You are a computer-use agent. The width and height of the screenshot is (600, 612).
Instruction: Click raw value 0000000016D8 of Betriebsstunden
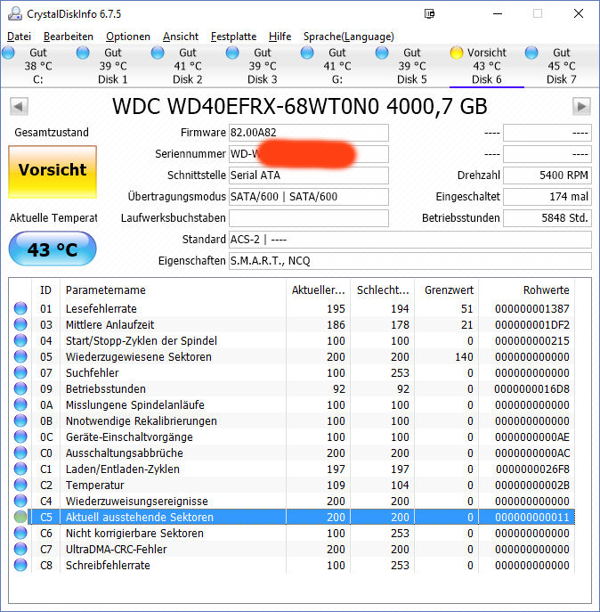point(531,388)
